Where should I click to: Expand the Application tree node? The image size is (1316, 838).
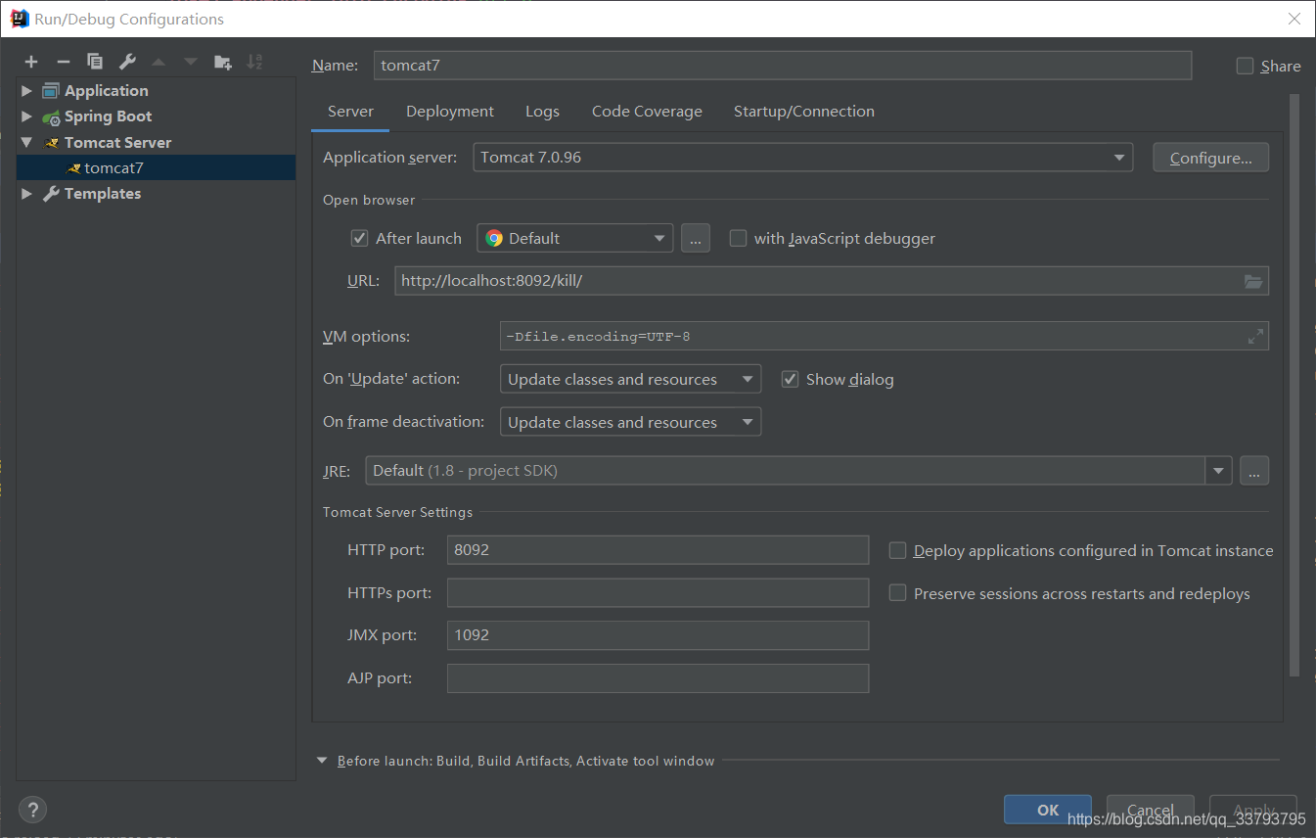(x=27, y=91)
